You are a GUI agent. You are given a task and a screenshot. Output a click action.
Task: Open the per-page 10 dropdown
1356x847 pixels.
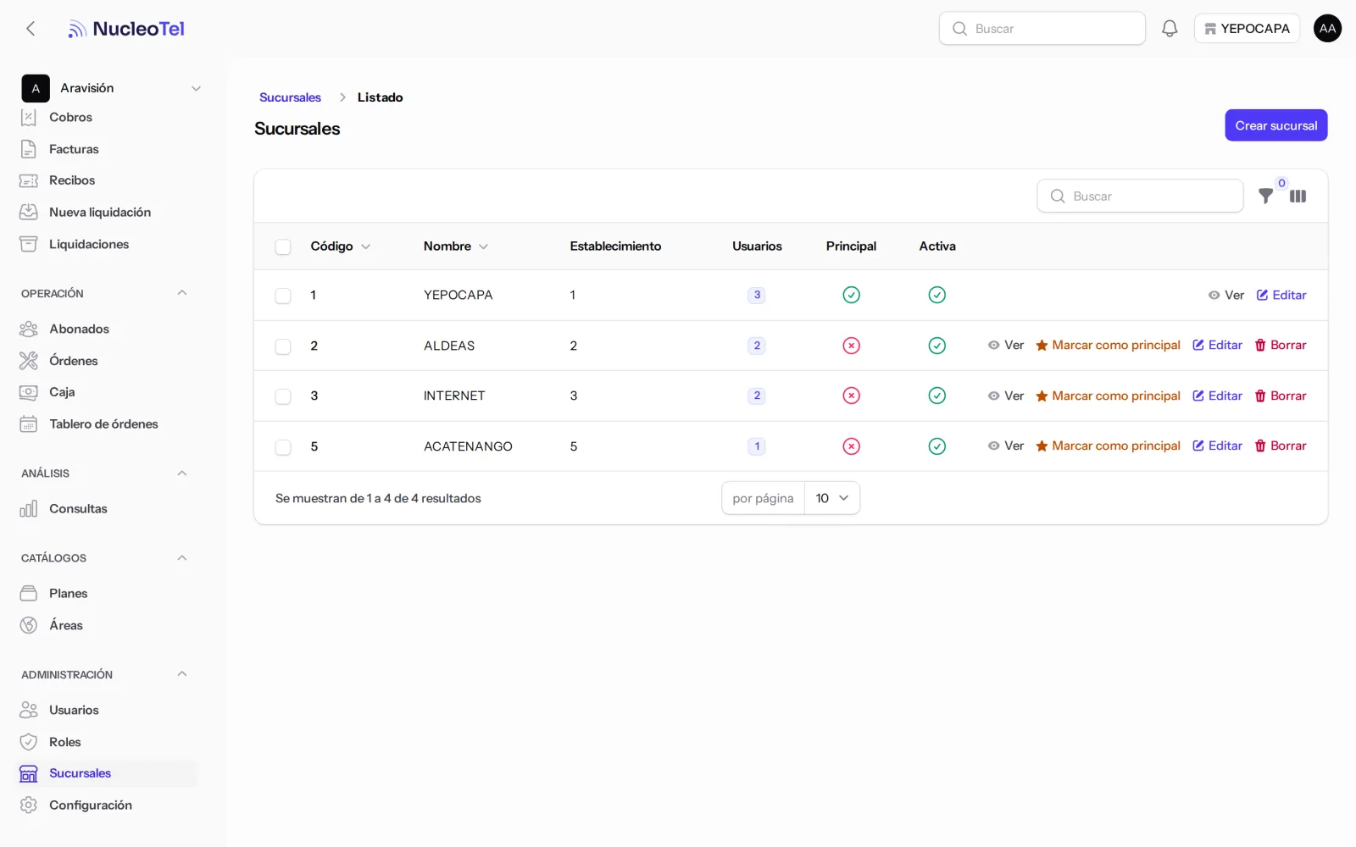coord(832,498)
